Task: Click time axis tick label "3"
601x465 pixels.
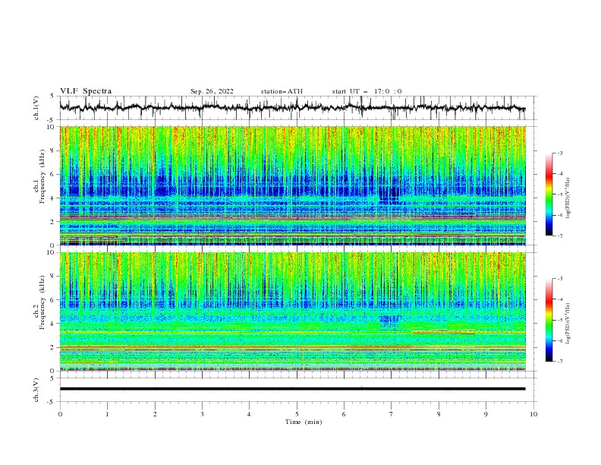Action: tap(202, 414)
